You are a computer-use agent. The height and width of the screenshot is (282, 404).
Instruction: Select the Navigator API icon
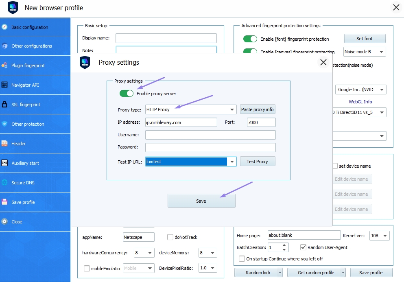[x=4, y=85]
